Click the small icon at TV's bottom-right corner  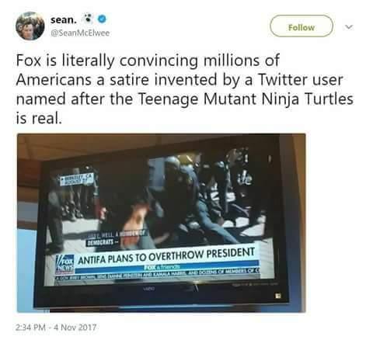278,296
